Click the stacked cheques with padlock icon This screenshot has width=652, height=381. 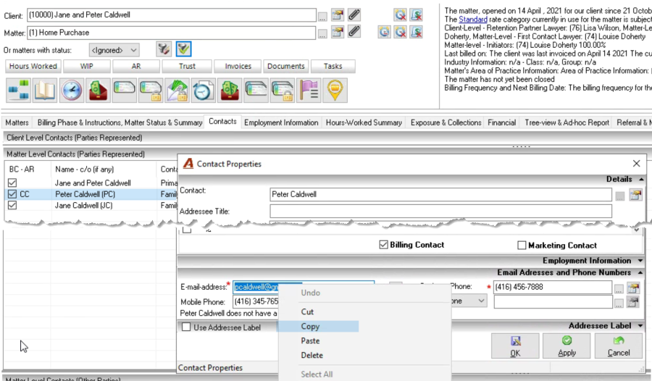pos(283,91)
